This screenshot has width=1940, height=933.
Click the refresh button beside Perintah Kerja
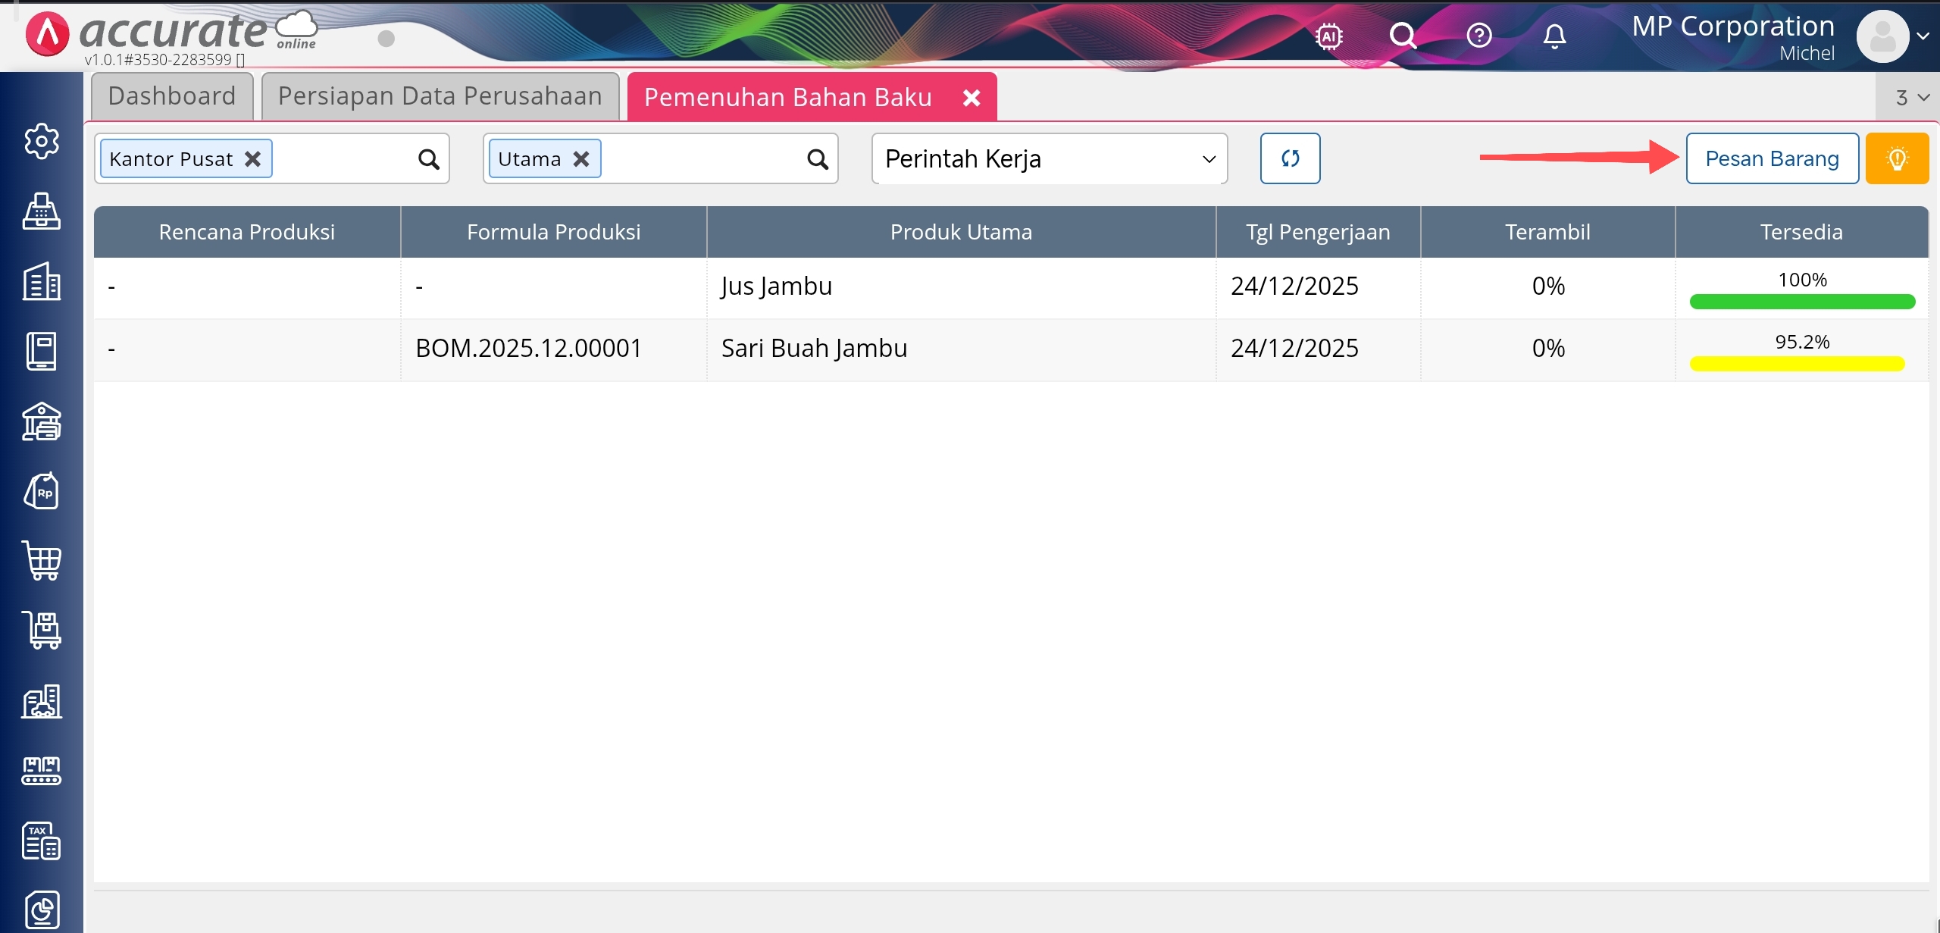[1290, 158]
